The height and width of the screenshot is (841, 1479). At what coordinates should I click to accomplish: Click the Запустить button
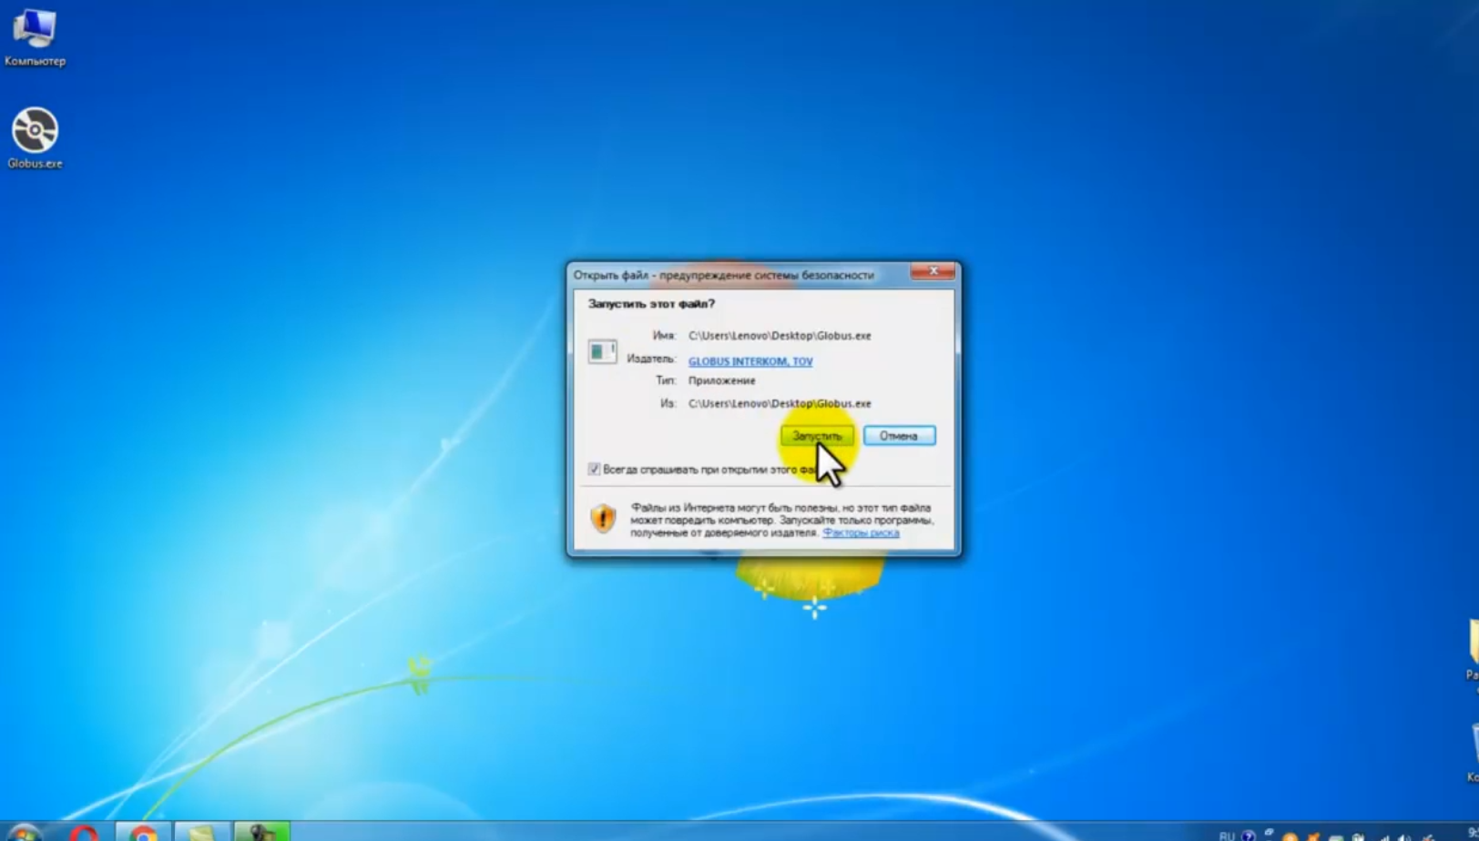[817, 436]
